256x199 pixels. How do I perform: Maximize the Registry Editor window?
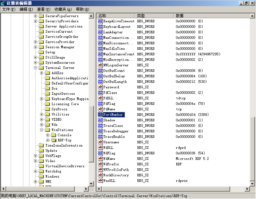(x=246, y=3)
